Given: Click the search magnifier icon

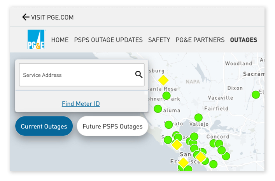Looking at the screenshot, I should 139,75.
